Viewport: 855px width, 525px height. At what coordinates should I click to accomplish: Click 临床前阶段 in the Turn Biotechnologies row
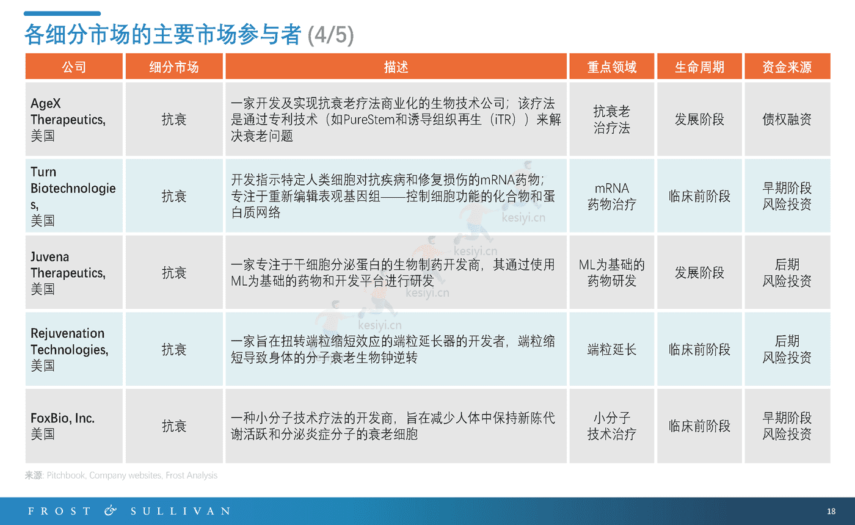click(x=699, y=196)
